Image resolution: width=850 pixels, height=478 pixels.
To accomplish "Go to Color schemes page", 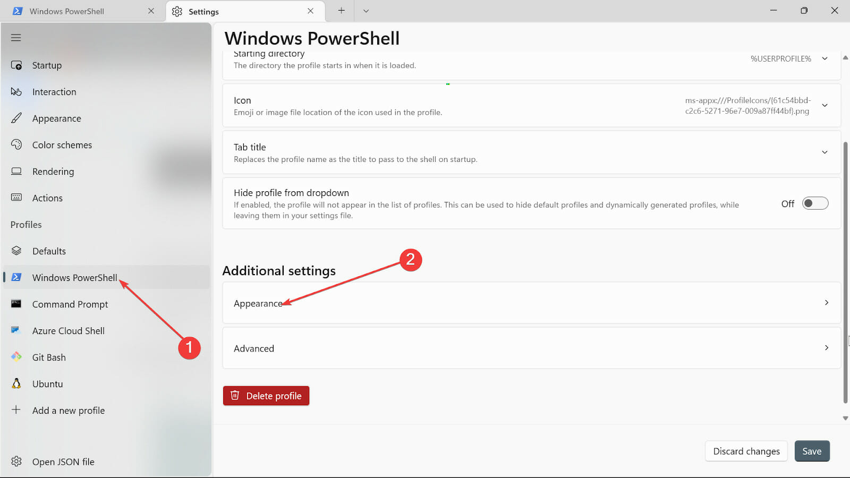I will tap(106, 145).
